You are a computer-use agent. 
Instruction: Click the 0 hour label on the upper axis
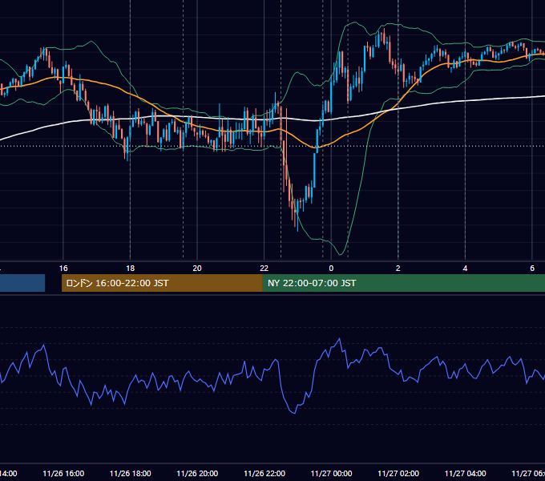tap(331, 269)
